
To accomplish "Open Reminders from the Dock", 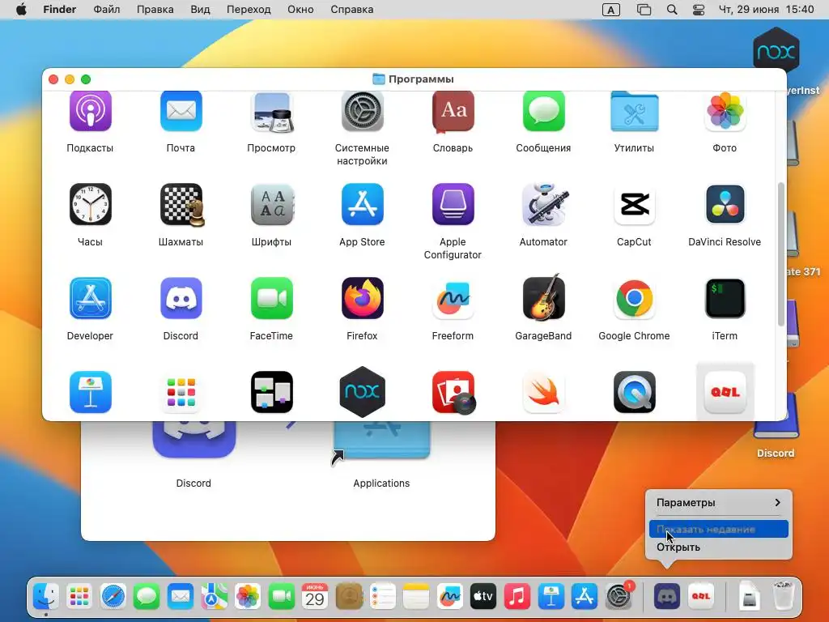I will tap(382, 597).
